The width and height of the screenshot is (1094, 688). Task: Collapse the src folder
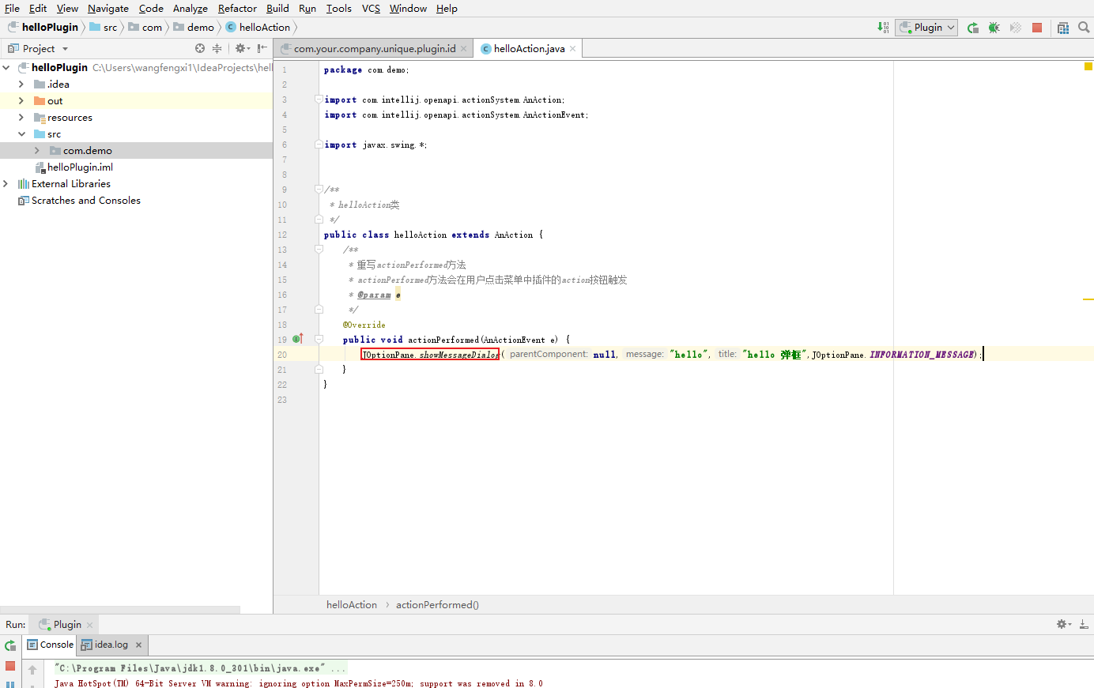(21, 133)
